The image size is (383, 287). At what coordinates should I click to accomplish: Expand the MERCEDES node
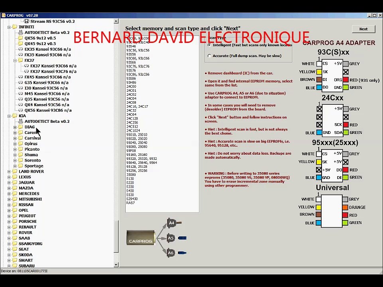(9, 194)
